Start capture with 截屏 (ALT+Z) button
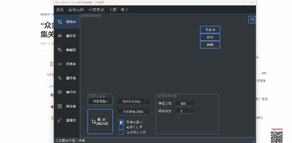This screenshot has height=143, width=292. (x=100, y=121)
